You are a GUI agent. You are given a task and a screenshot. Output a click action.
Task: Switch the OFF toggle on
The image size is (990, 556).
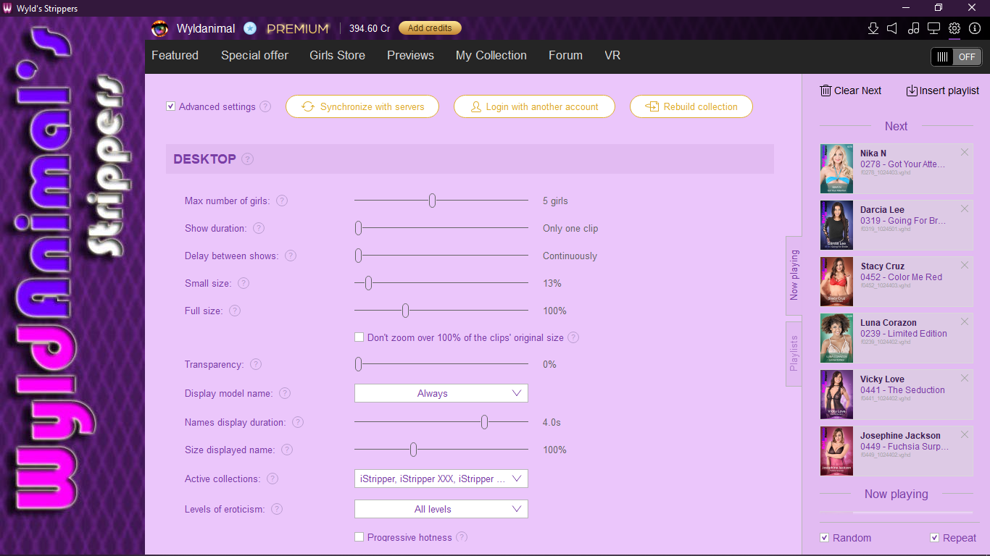[957, 56]
